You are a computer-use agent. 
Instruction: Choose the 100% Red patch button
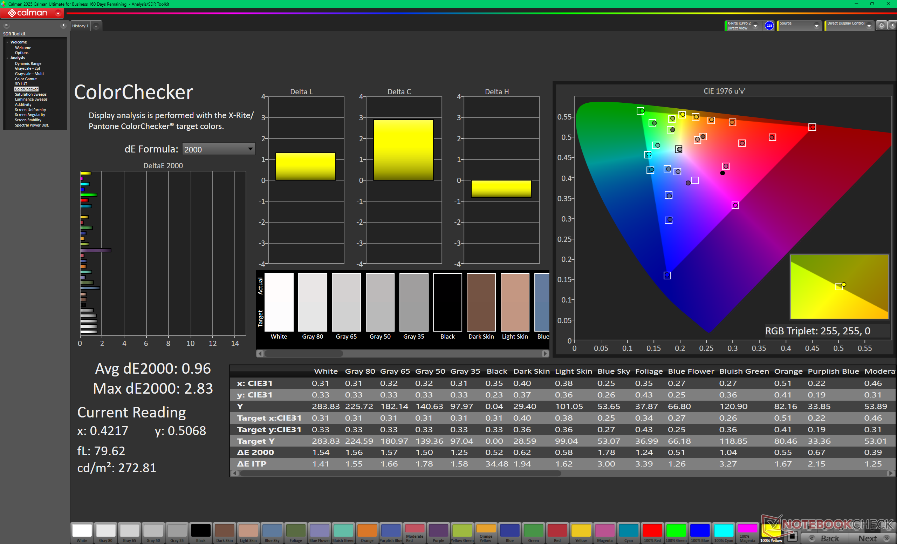point(652,533)
